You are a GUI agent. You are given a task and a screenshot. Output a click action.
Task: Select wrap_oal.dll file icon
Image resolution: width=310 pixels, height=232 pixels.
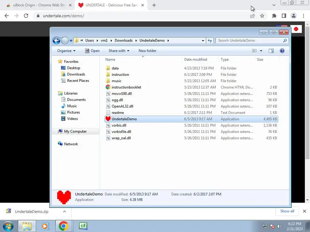108,138
